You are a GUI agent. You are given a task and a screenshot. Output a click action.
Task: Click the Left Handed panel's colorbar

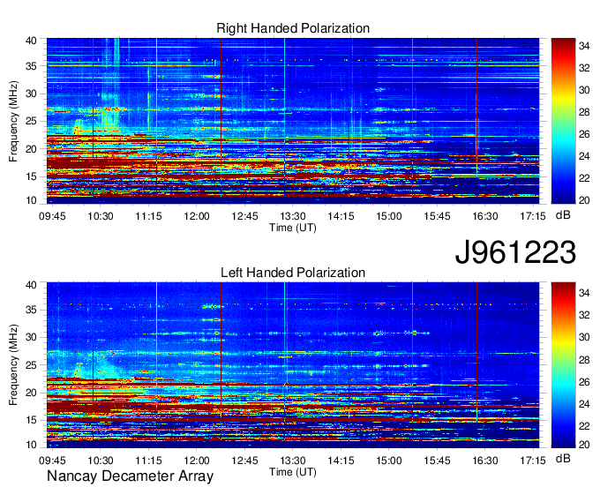[x=563, y=365]
